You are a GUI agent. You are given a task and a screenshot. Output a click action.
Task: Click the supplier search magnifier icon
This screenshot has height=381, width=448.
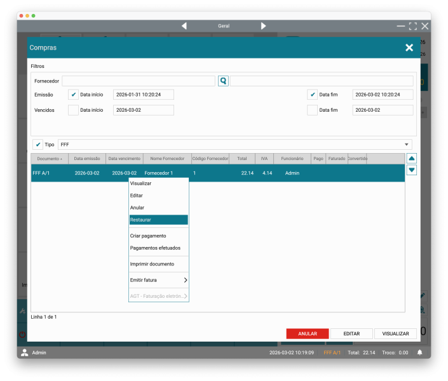point(223,81)
